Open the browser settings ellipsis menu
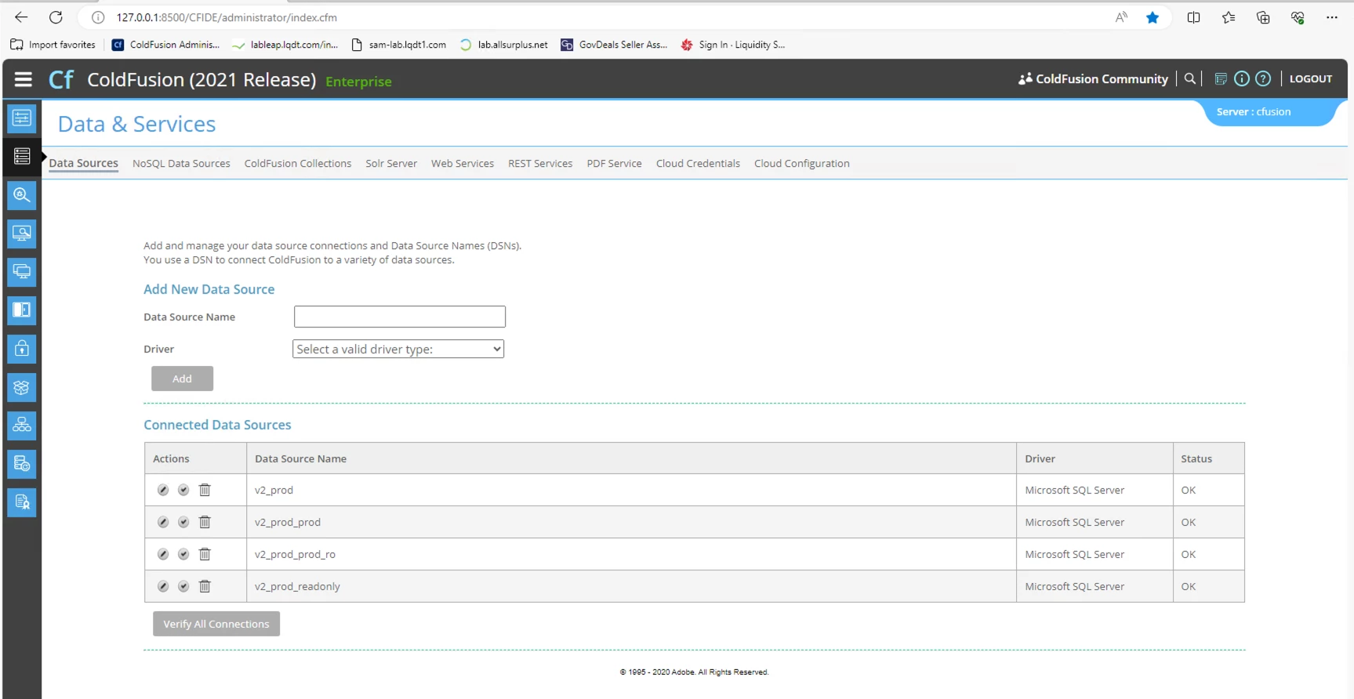 [x=1331, y=17]
